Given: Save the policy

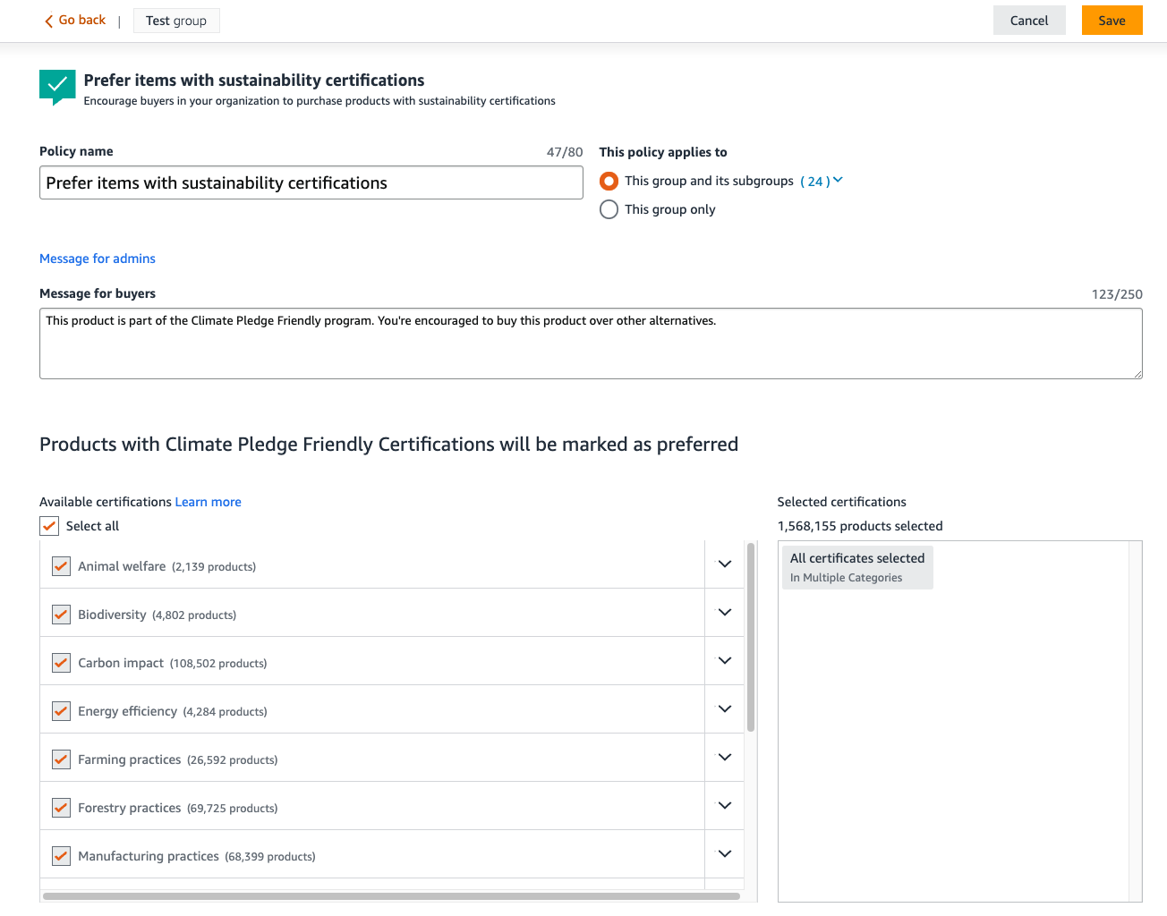Looking at the screenshot, I should tap(1112, 21).
